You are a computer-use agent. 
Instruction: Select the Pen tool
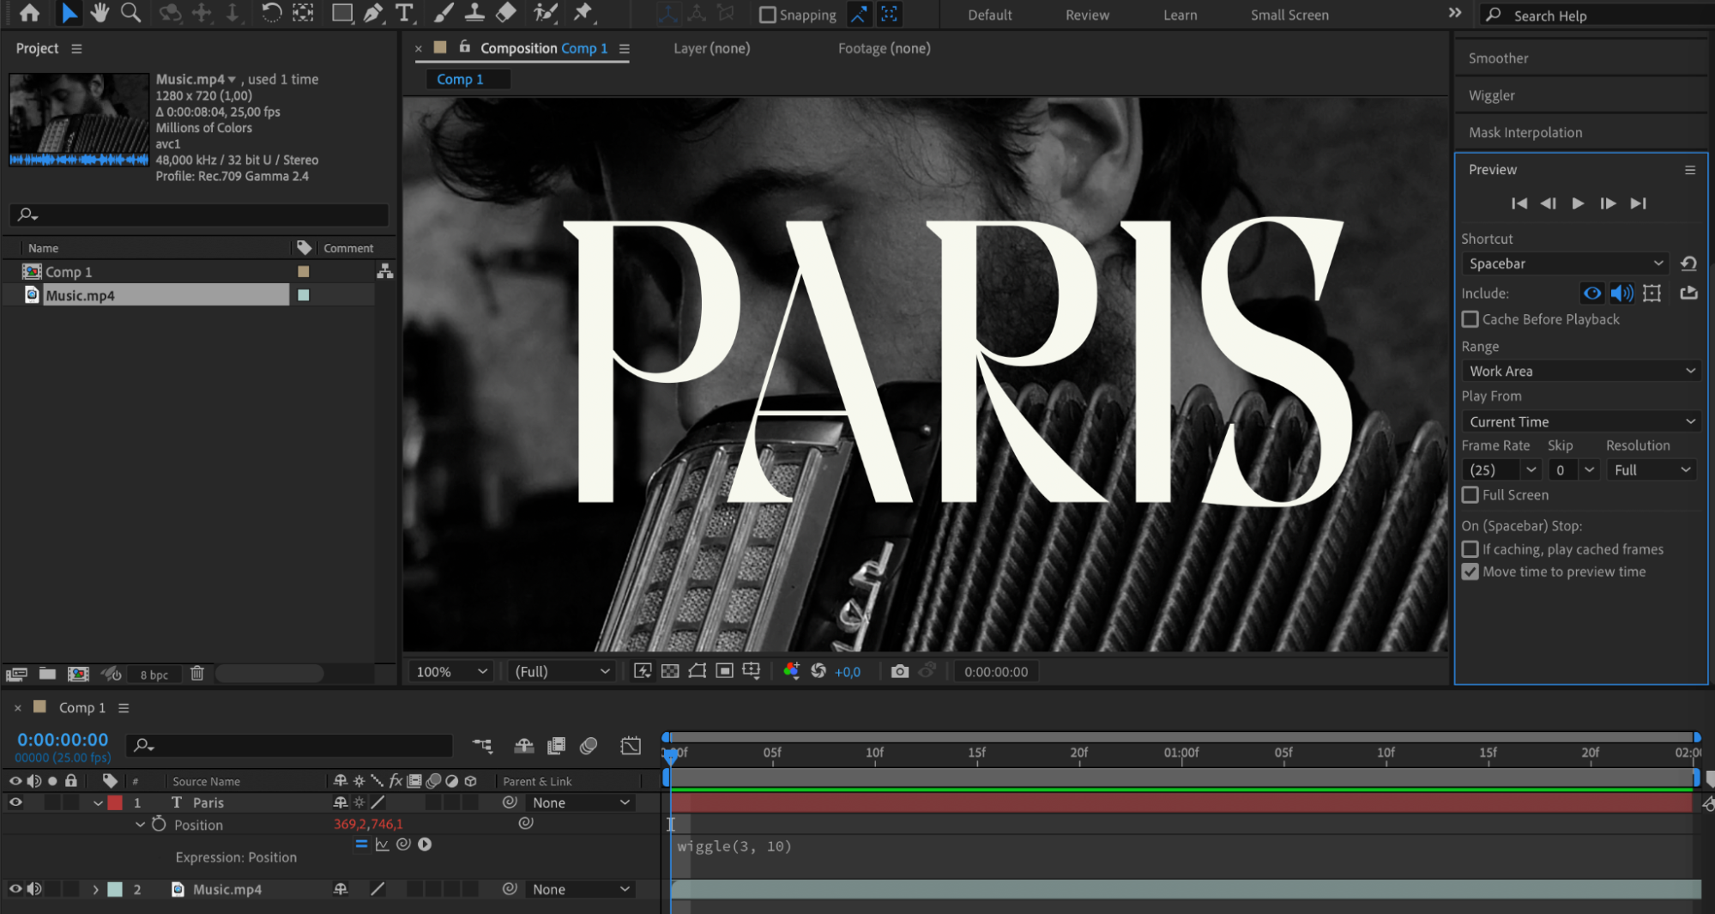pos(373,13)
